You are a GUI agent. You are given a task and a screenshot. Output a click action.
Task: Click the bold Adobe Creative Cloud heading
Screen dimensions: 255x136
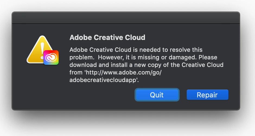coord(107,38)
